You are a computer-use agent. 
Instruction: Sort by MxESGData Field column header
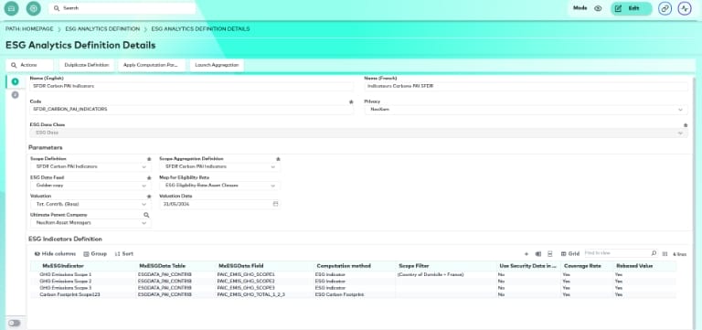tap(240, 266)
